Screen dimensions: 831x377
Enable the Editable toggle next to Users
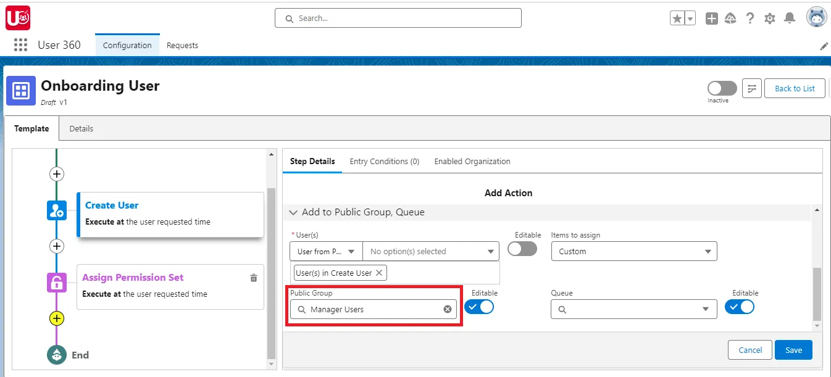point(522,248)
